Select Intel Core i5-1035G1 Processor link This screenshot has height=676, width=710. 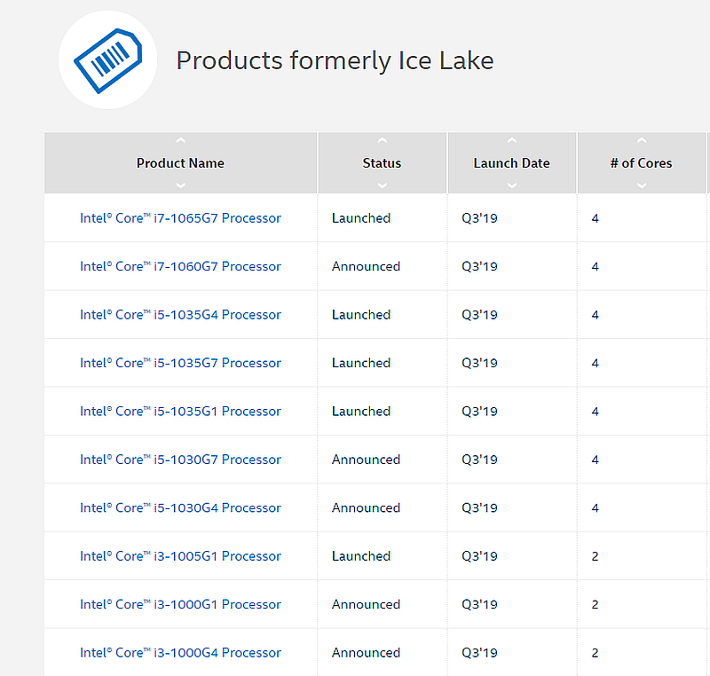(x=180, y=412)
